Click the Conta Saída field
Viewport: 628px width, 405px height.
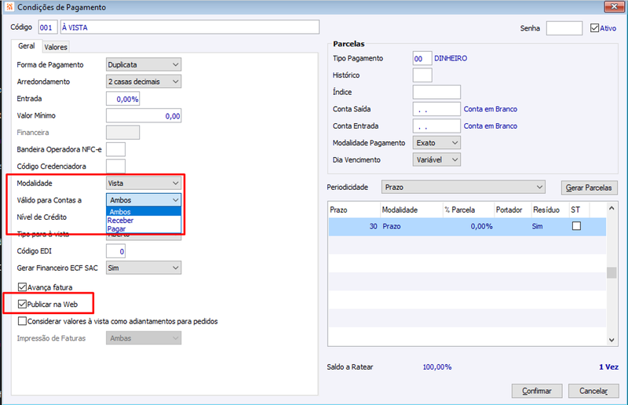point(436,109)
